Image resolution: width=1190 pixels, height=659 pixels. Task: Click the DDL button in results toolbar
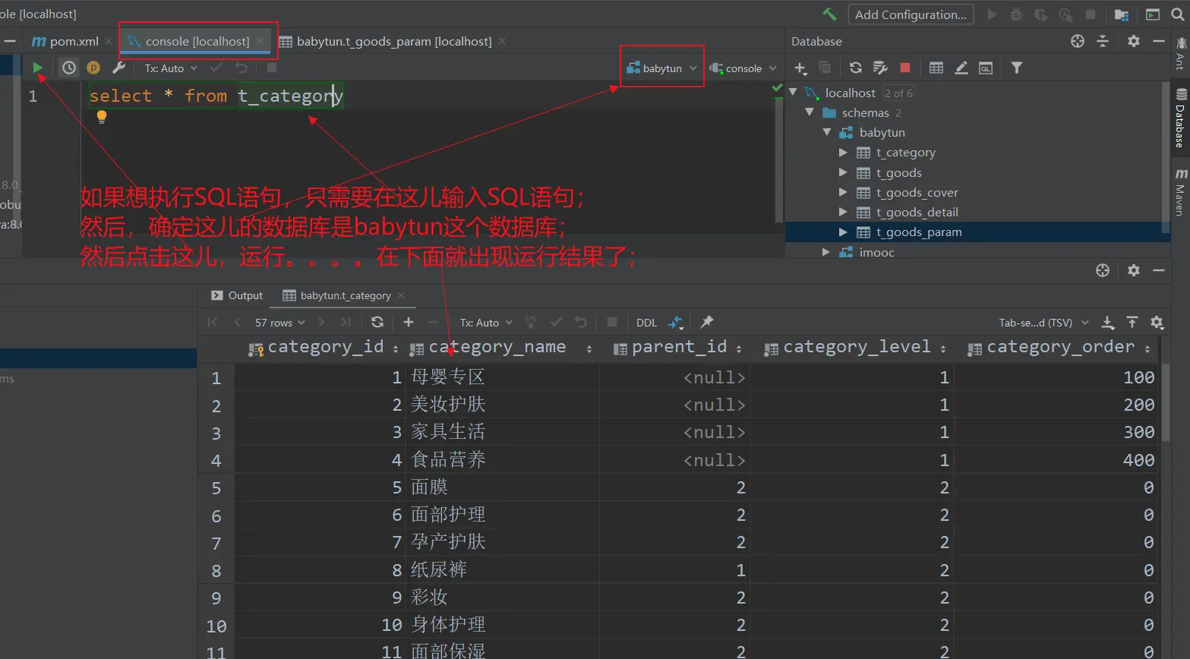coord(646,323)
